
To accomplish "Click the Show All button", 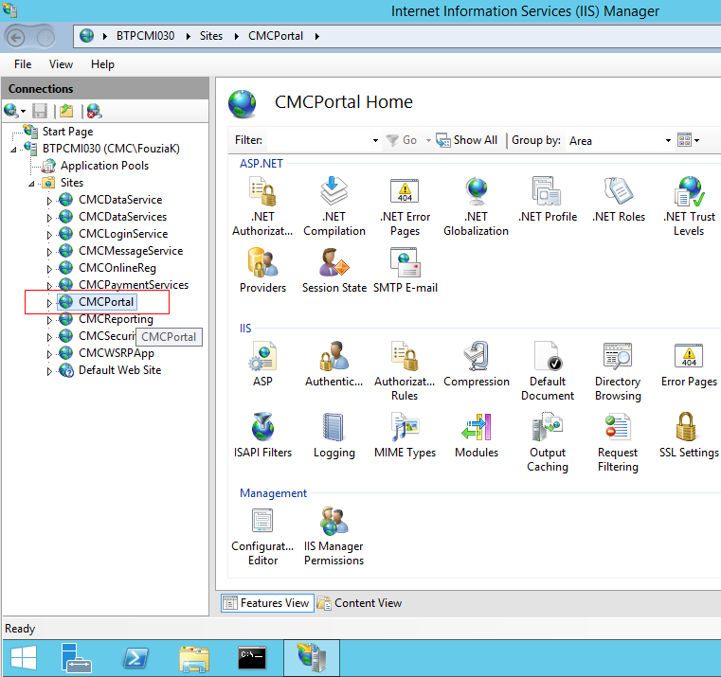I will [467, 140].
